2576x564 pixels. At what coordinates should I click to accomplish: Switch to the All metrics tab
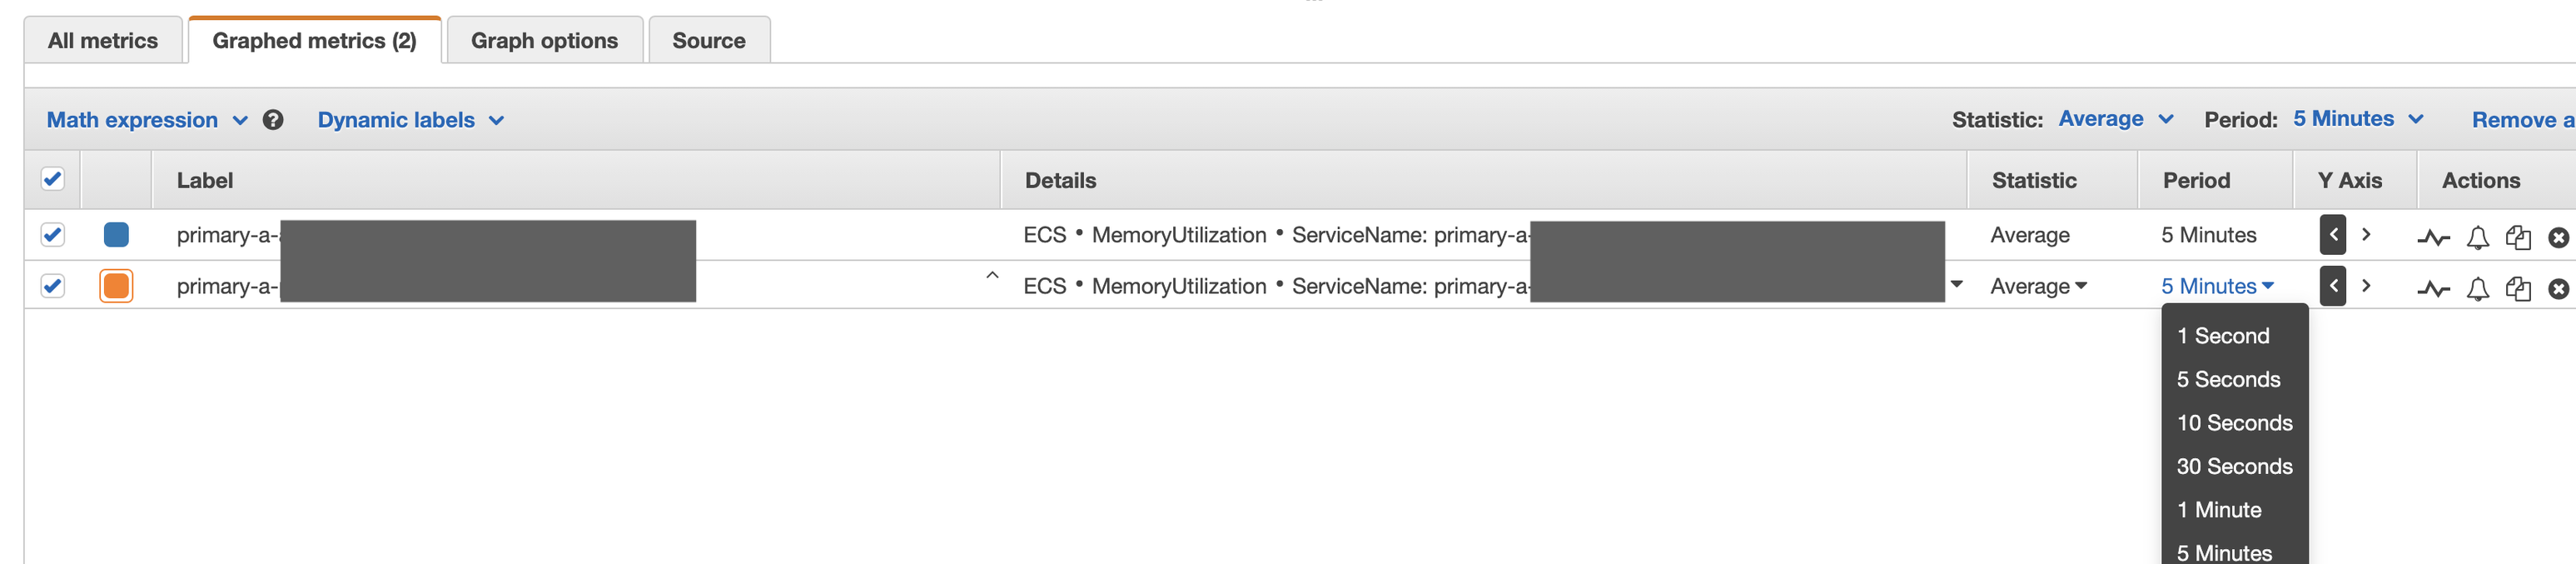103,41
